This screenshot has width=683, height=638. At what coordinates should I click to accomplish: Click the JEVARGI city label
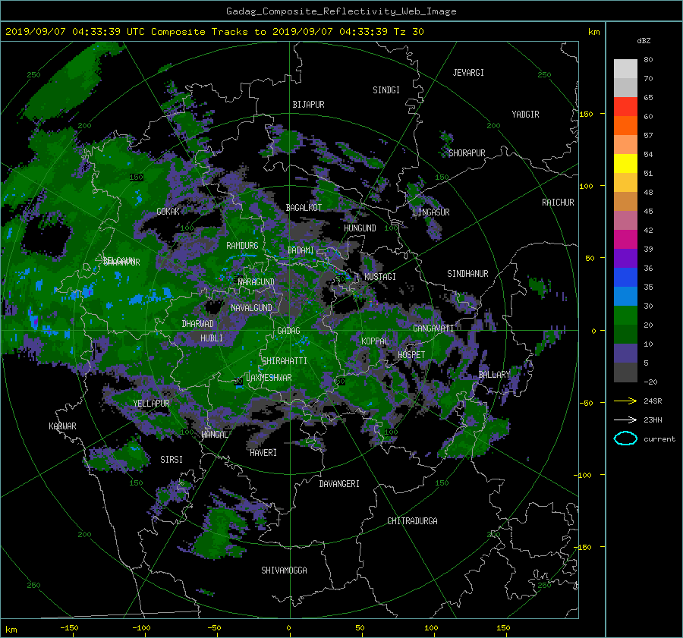[x=468, y=73]
